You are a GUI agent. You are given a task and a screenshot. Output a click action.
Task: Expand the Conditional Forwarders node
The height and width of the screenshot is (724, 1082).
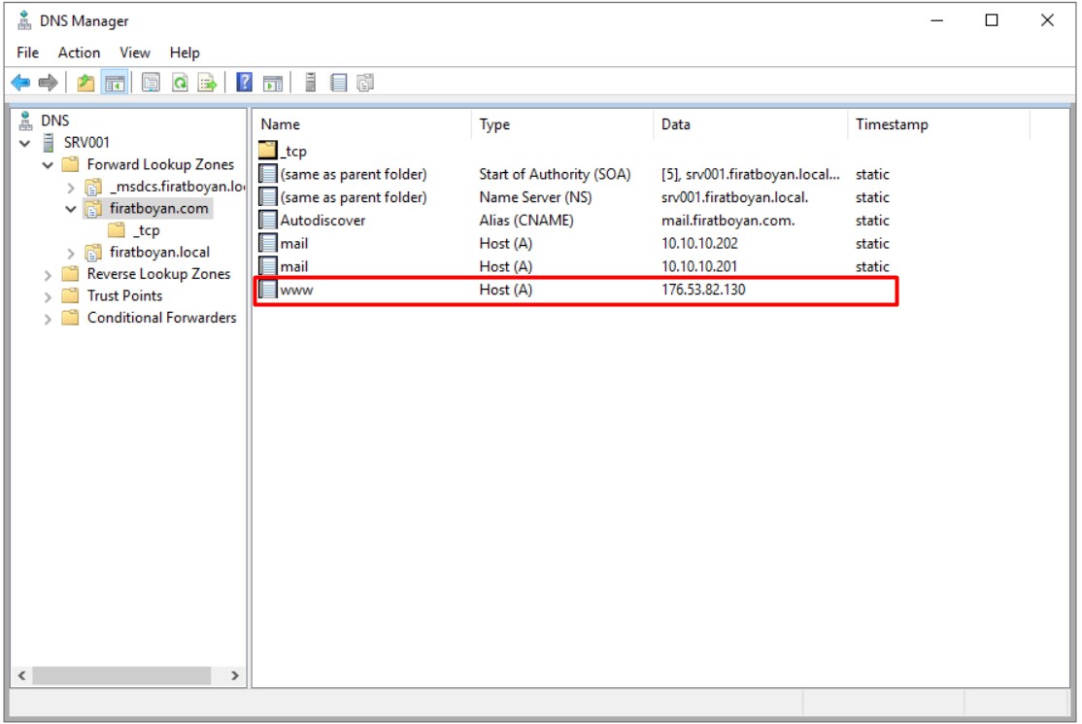tap(48, 319)
